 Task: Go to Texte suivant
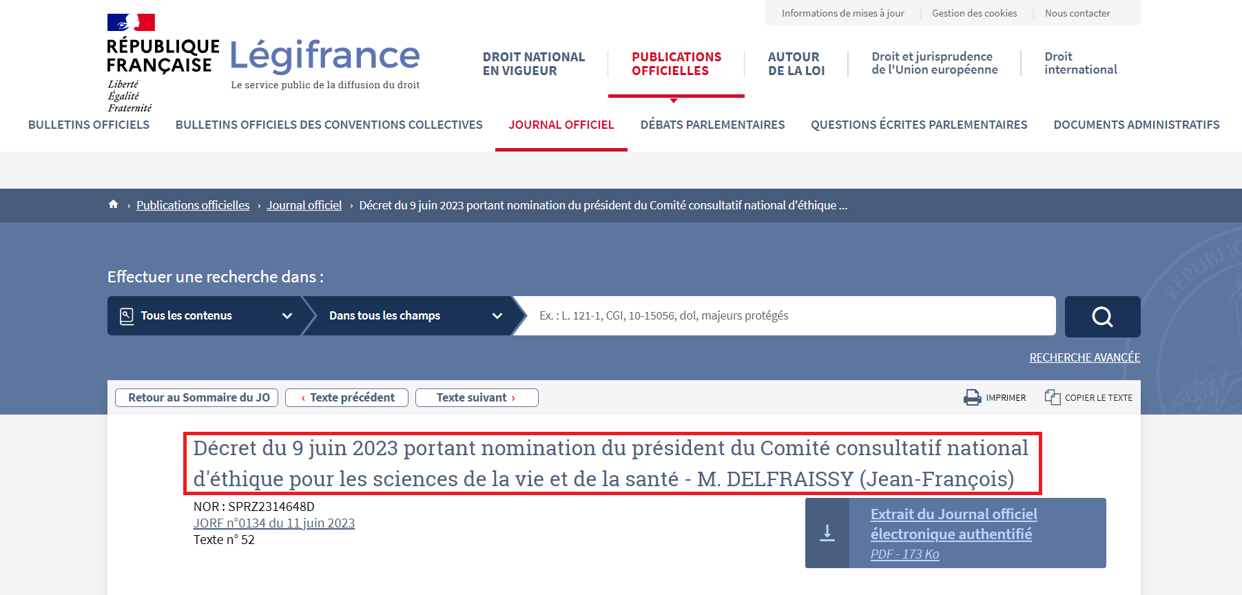coord(476,397)
